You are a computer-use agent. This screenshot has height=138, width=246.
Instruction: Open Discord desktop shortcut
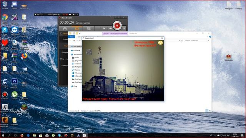click(x=15, y=5)
